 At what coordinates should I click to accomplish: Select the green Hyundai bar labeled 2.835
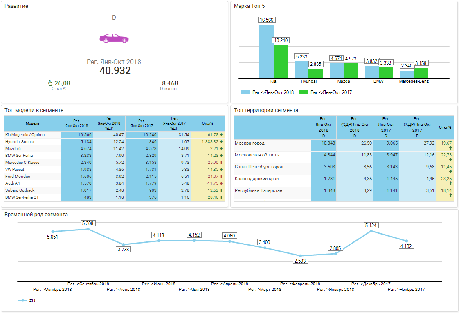pos(315,74)
